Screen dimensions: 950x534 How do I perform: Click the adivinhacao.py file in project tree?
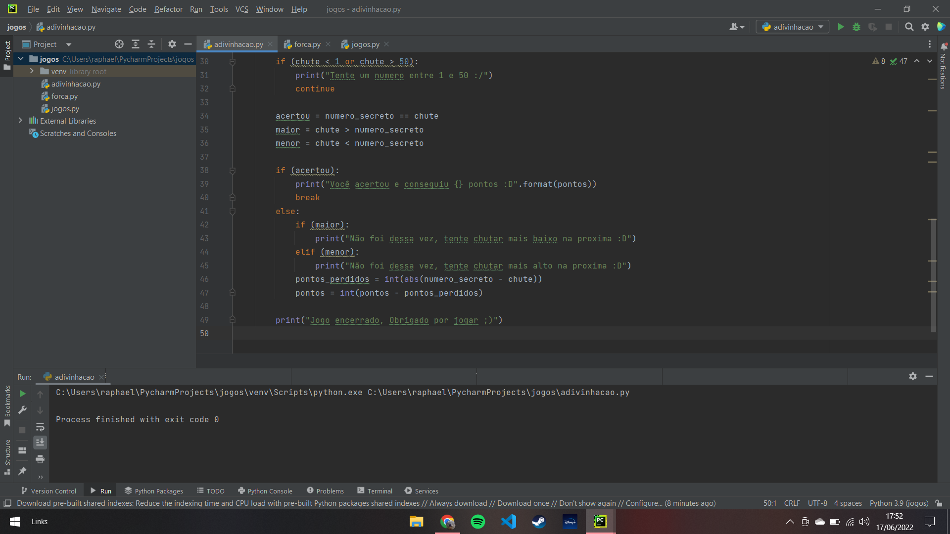pyautogui.click(x=75, y=84)
